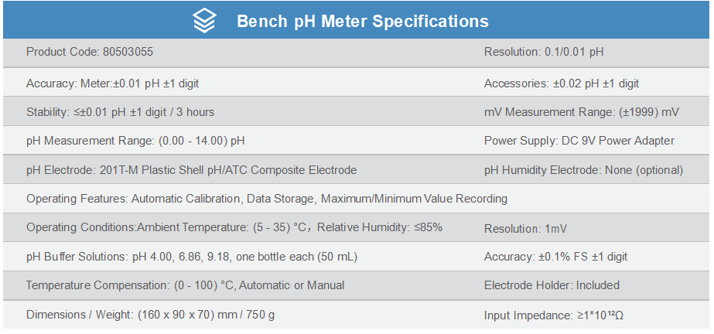The width and height of the screenshot is (714, 334).
Task: Click the stacked layers icon in header
Action: click(204, 21)
